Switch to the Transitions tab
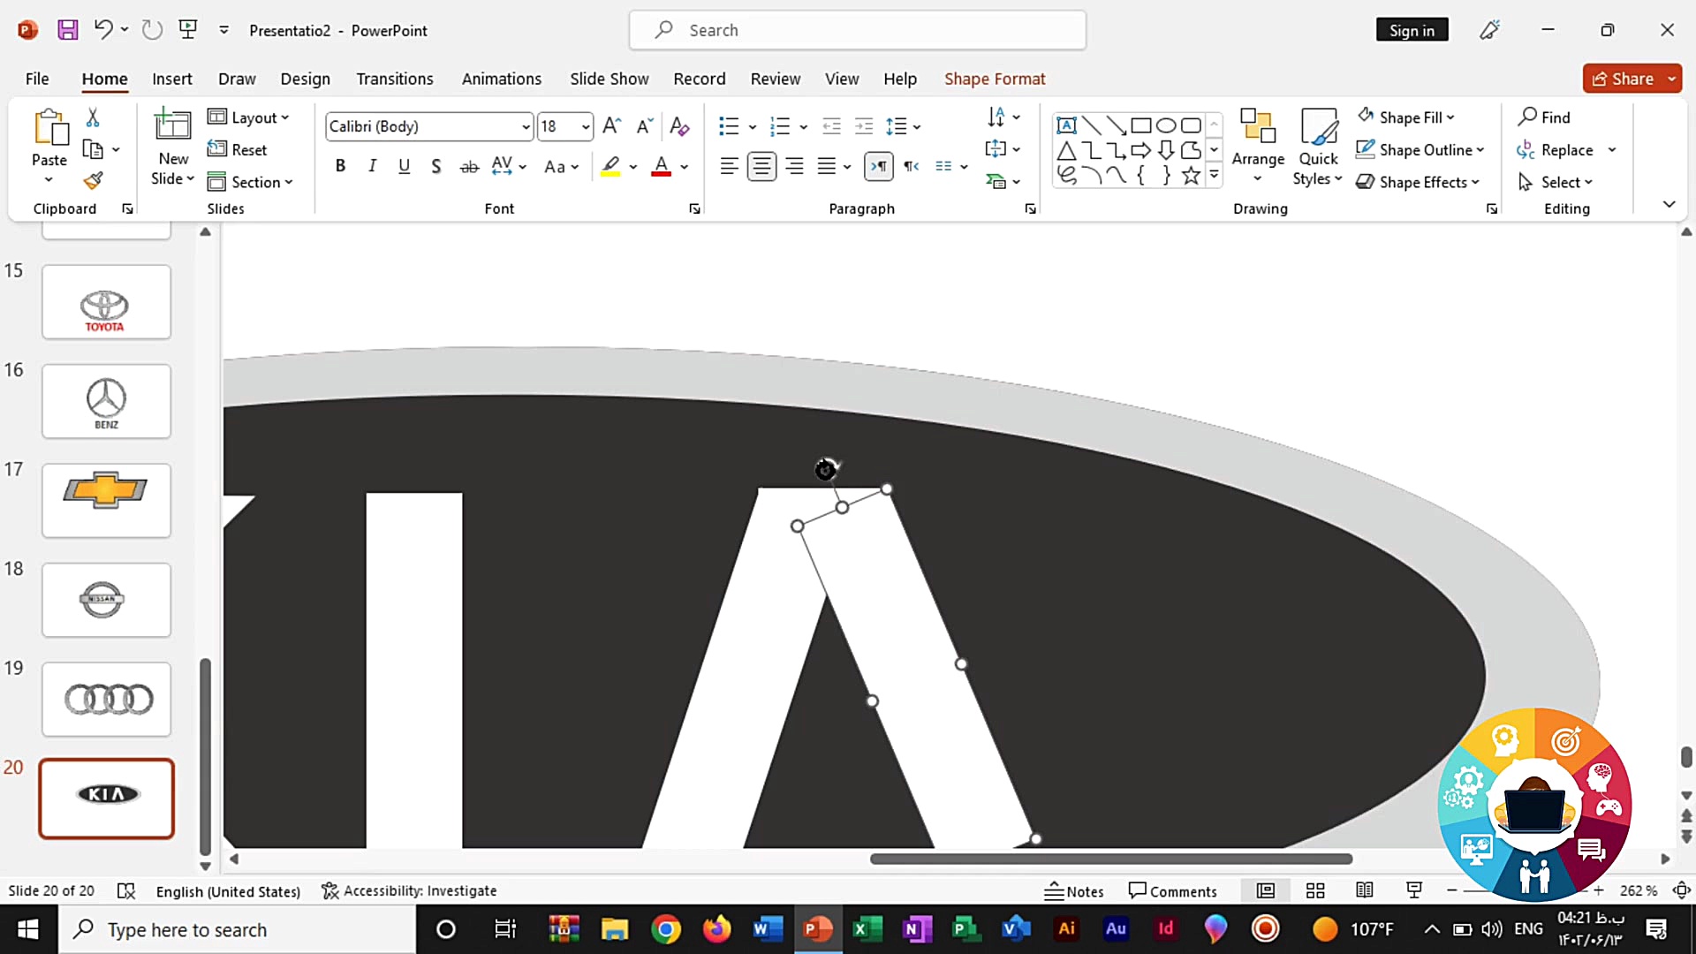 [x=395, y=79]
